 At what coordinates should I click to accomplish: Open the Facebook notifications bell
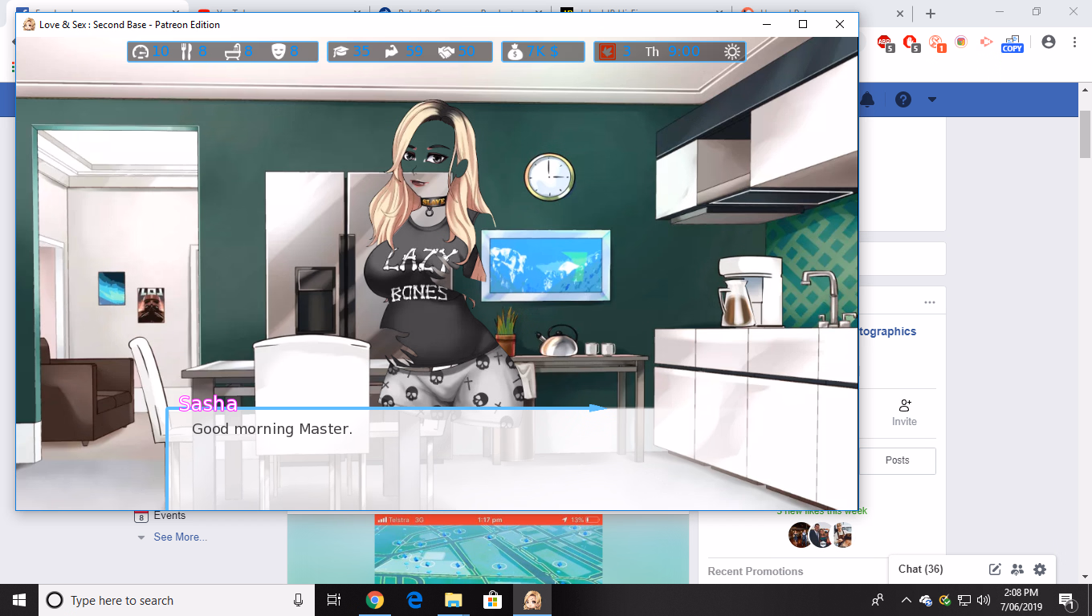[867, 99]
